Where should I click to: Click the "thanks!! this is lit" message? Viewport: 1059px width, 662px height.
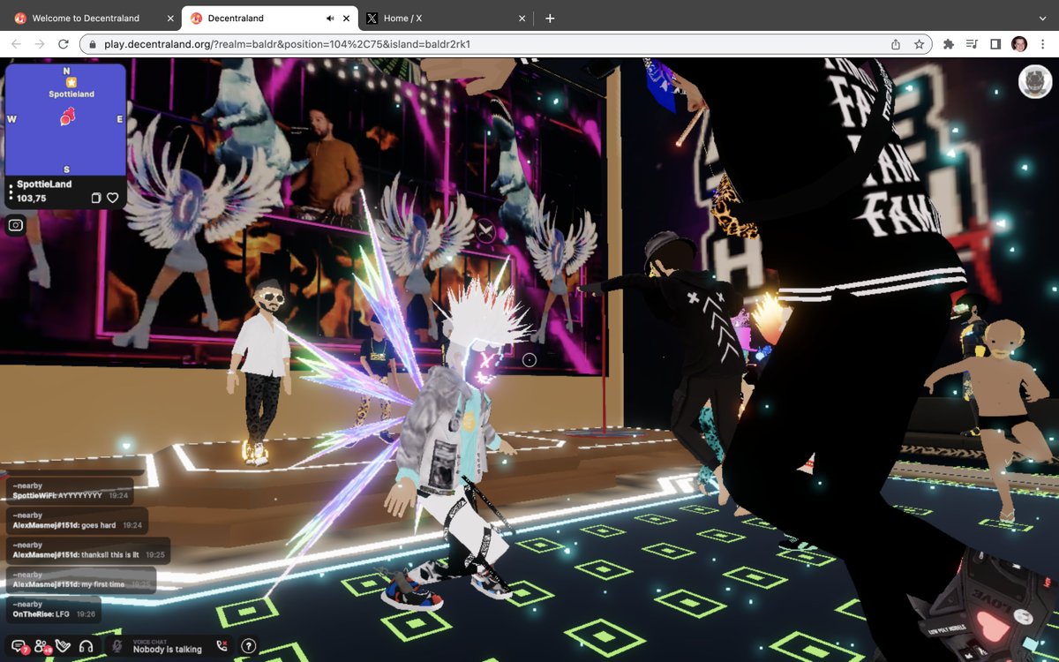88,551
